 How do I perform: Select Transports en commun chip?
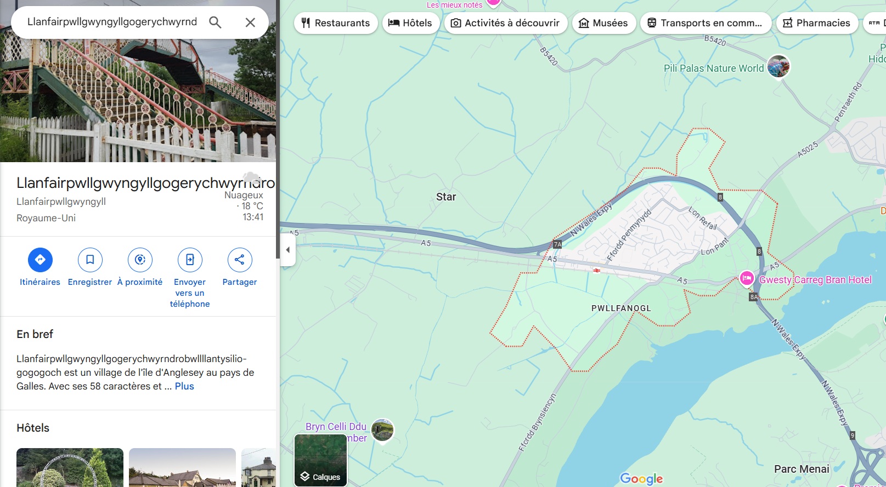[706, 23]
